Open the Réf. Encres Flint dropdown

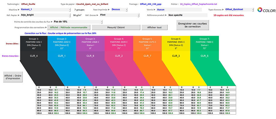click(138, 15)
